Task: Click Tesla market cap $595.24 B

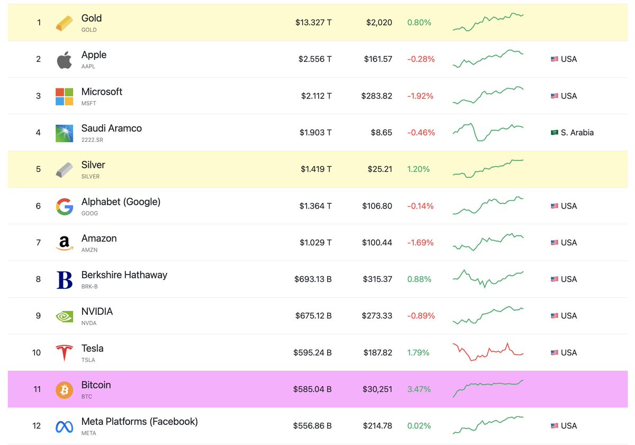Action: click(313, 352)
